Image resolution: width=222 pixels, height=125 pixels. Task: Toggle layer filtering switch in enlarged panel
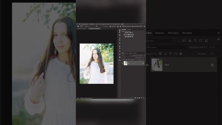[x=219, y=39]
